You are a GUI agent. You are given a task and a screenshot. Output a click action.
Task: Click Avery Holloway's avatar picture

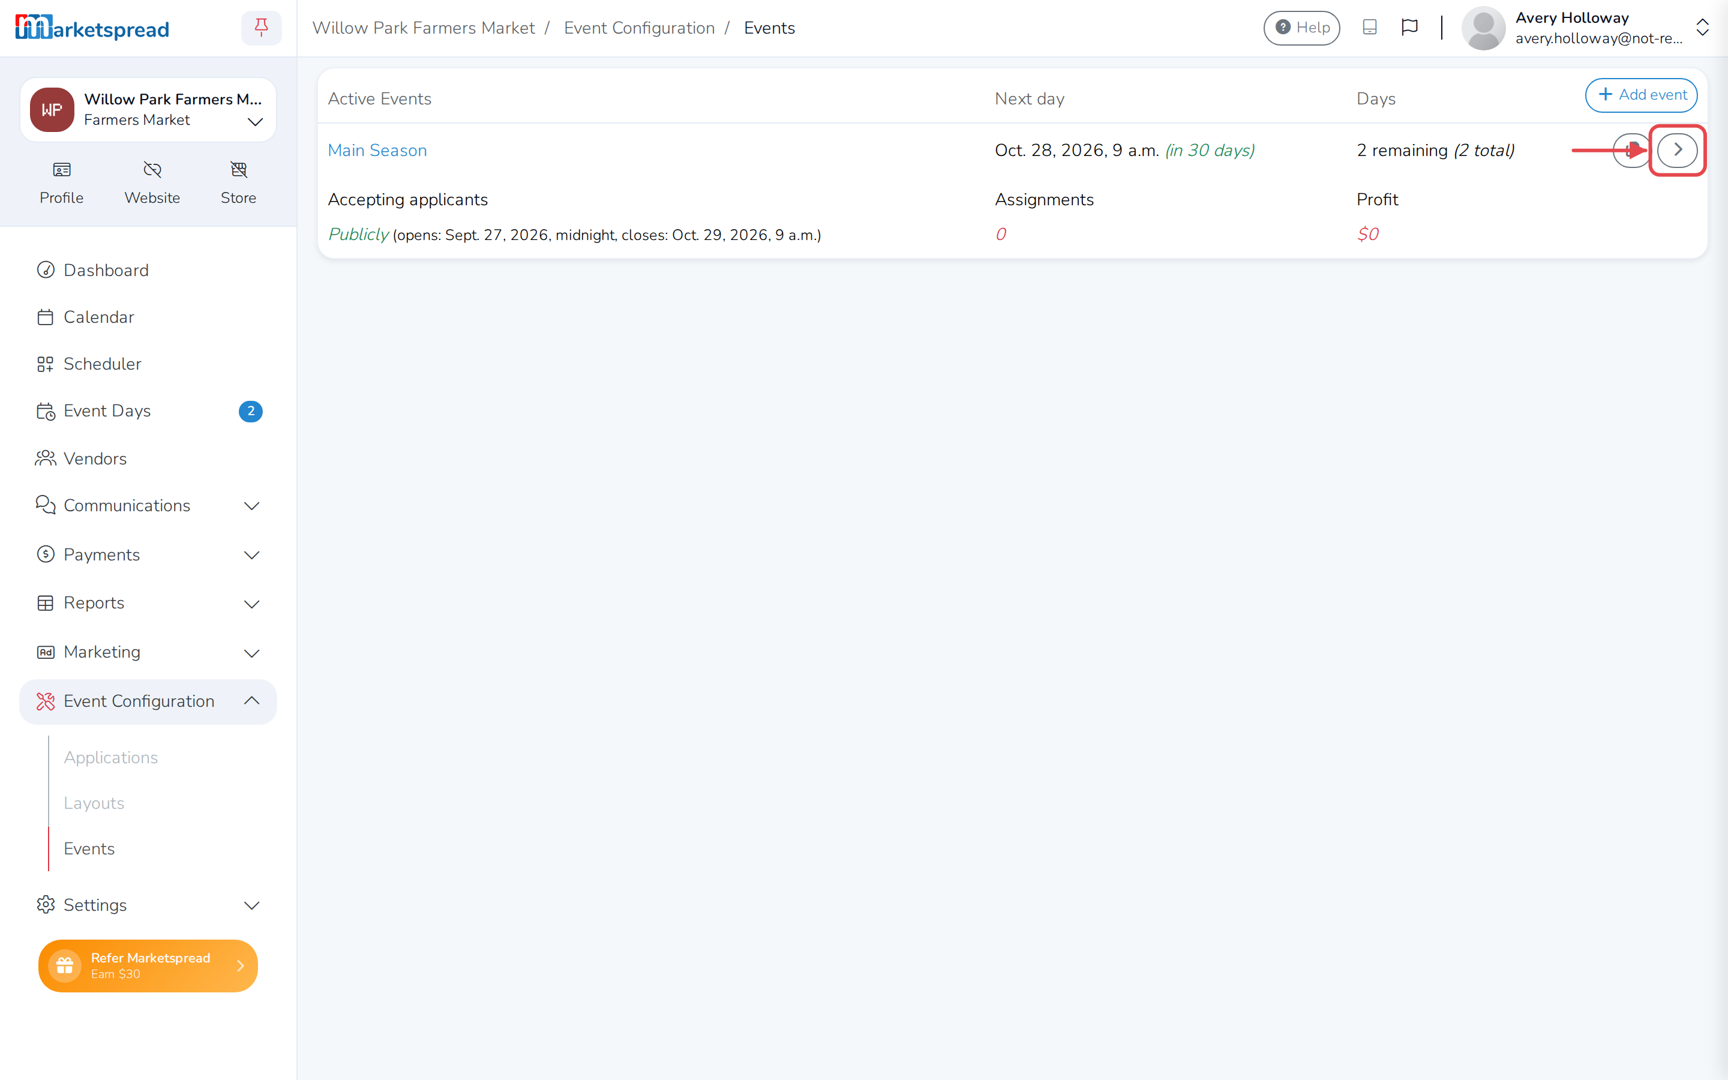(1483, 28)
